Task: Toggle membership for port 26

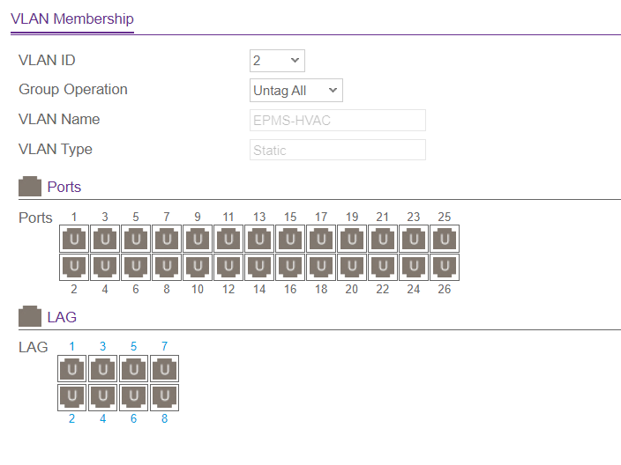Action: pyautogui.click(x=445, y=267)
